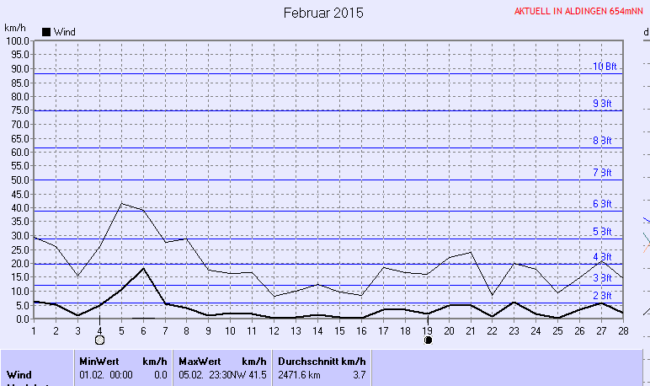
Task: Click the wind gust peak at day 5
Action: 122,203
